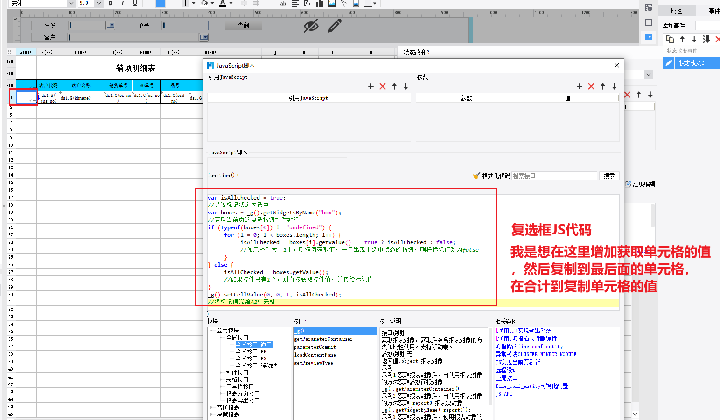The image size is (720, 420).
Task: Delete the selected parameter in 参数 section
Action: click(x=591, y=86)
